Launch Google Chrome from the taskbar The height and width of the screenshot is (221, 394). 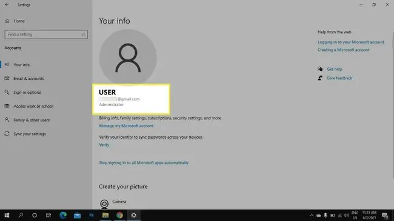tap(119, 215)
